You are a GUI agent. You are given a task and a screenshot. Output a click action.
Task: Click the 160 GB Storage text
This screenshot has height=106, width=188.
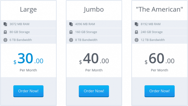click(x=86, y=32)
